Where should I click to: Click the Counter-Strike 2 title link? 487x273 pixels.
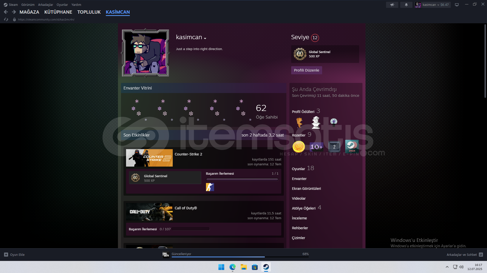point(188,154)
